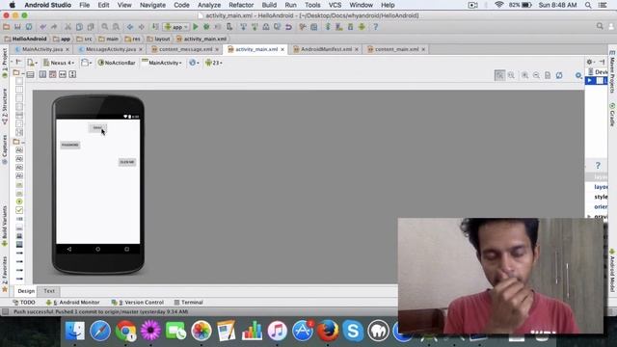Open the Project side tool window

click(x=5, y=63)
